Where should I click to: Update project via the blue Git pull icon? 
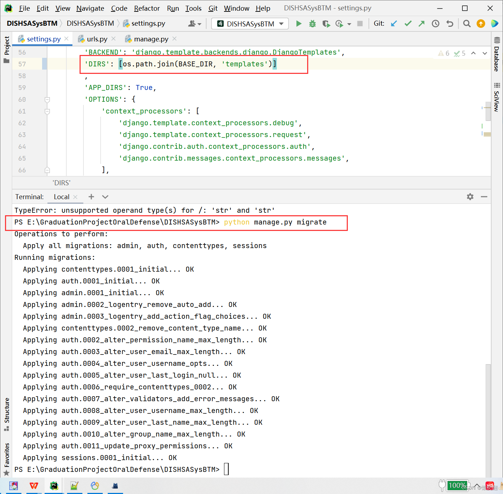pos(393,24)
